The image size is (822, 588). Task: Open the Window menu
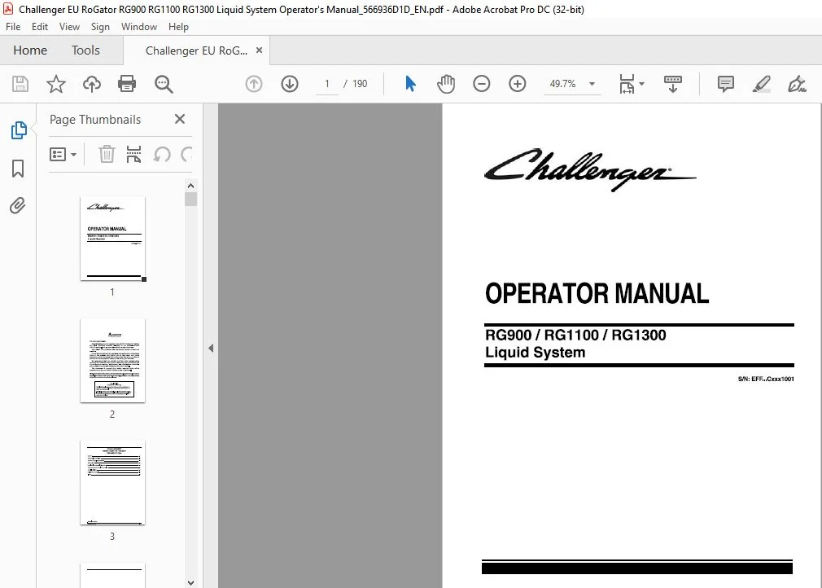pyautogui.click(x=139, y=27)
